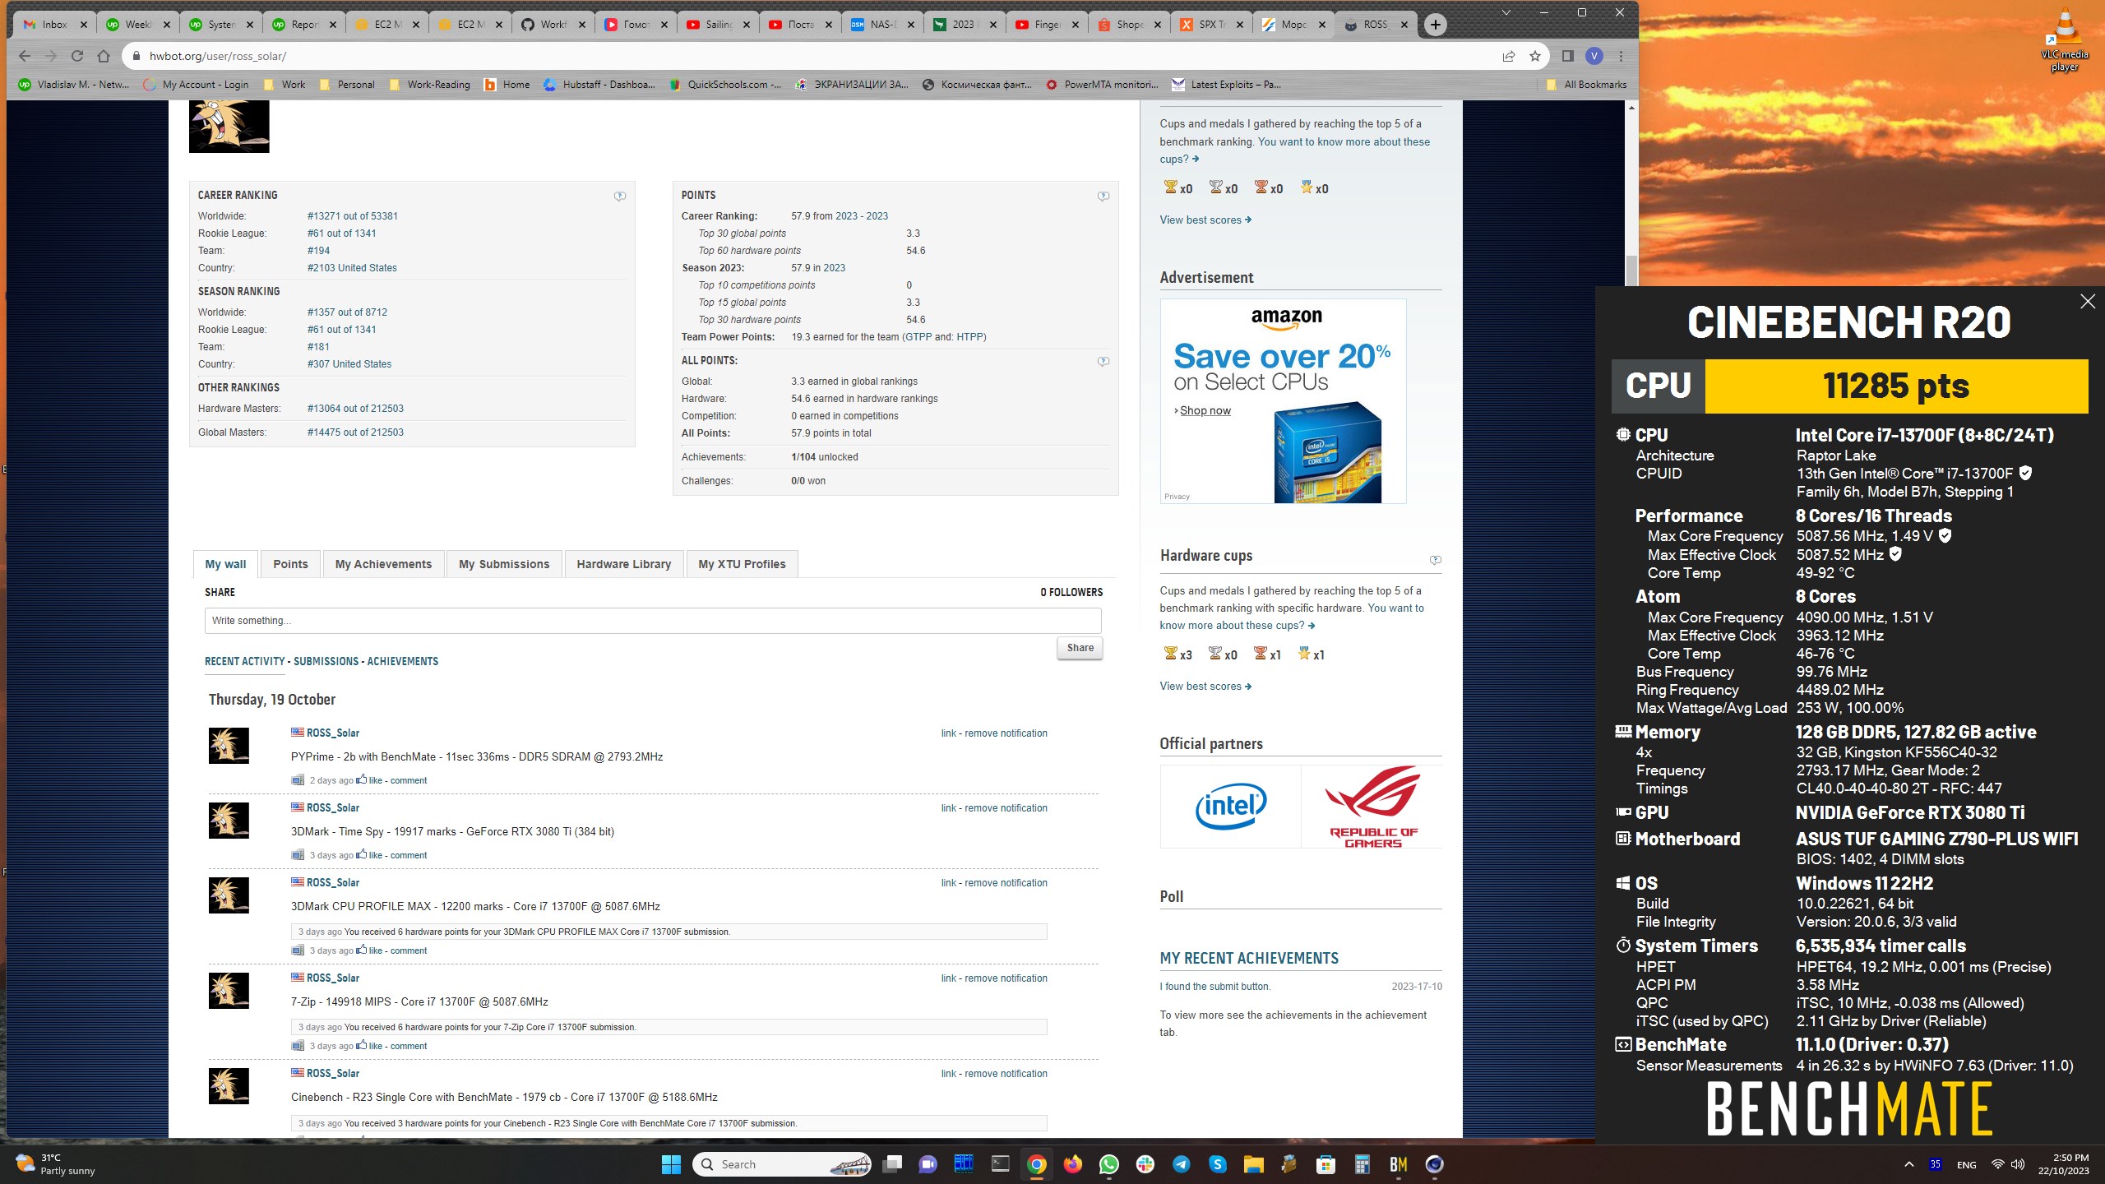
Task: Comment on the 3DMark Time Spy post
Action: tap(409, 855)
